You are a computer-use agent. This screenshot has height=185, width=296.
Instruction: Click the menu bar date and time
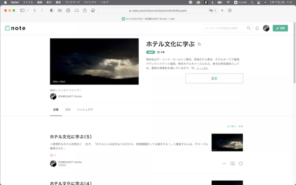281,2
